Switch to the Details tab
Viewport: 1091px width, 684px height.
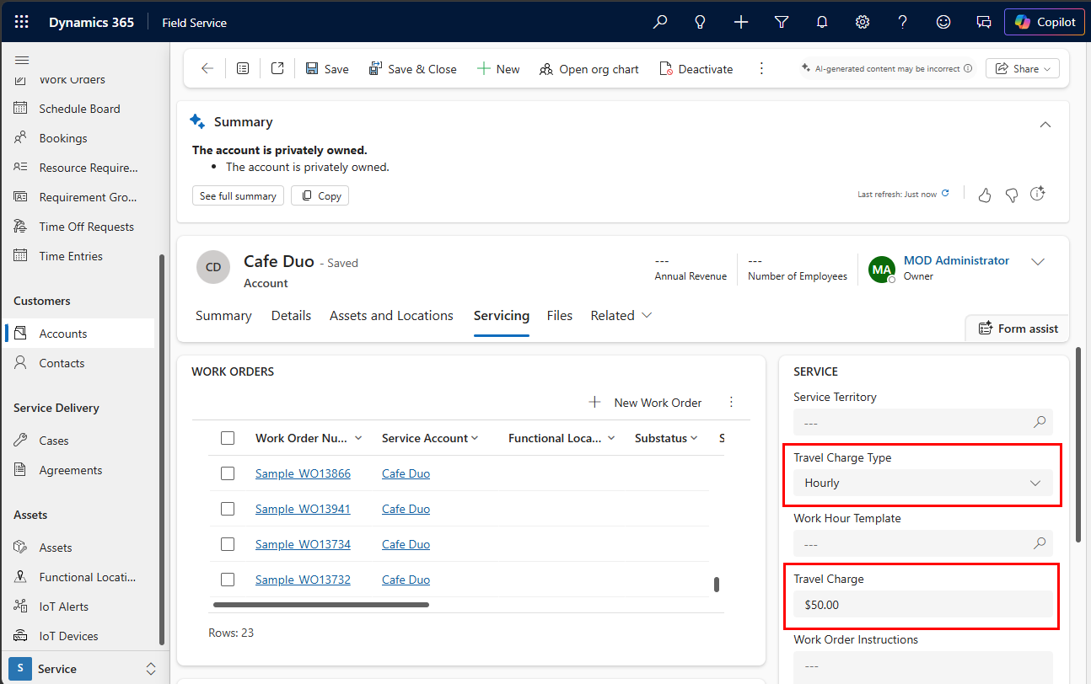click(x=291, y=316)
